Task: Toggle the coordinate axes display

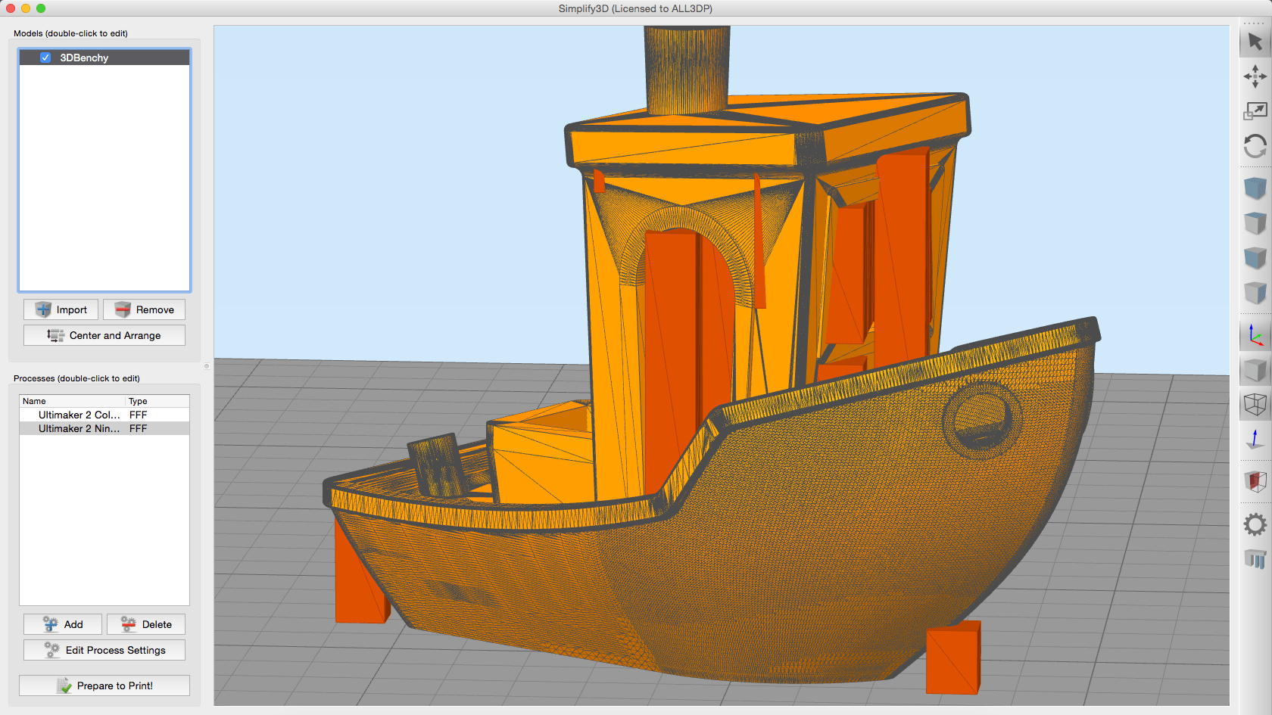Action: coord(1255,334)
